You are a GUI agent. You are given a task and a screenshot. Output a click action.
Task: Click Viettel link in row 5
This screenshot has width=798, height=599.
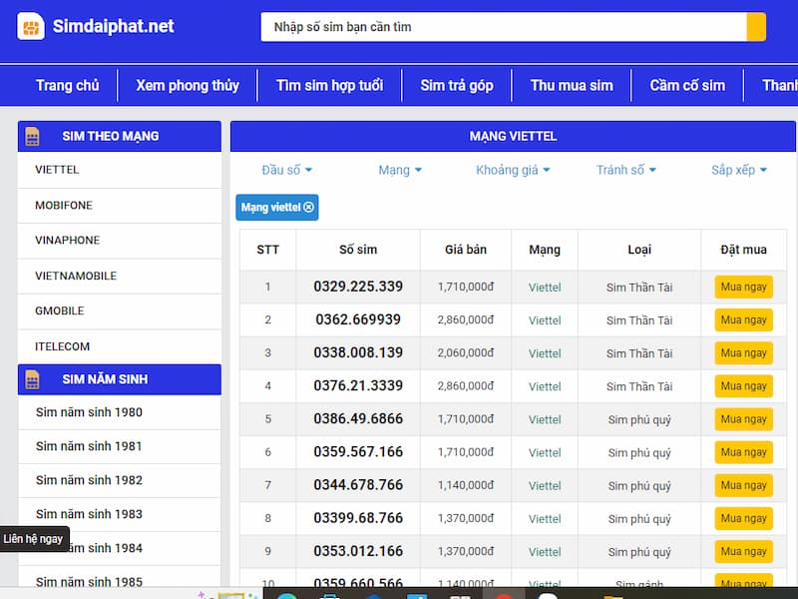(545, 419)
